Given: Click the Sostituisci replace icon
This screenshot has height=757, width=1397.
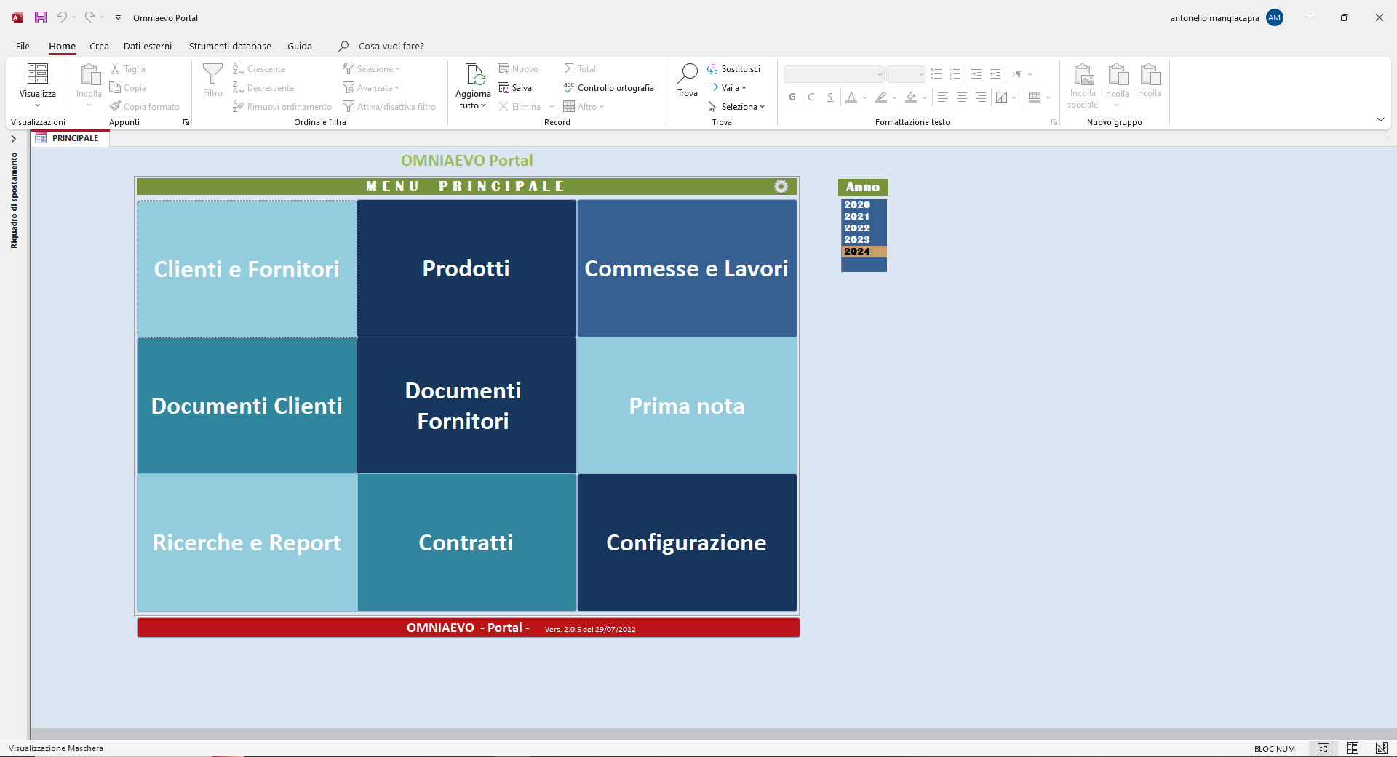Looking at the screenshot, I should pos(712,69).
